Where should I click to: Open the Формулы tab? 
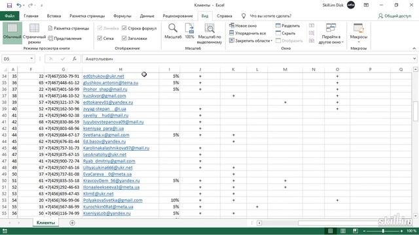tap(122, 16)
